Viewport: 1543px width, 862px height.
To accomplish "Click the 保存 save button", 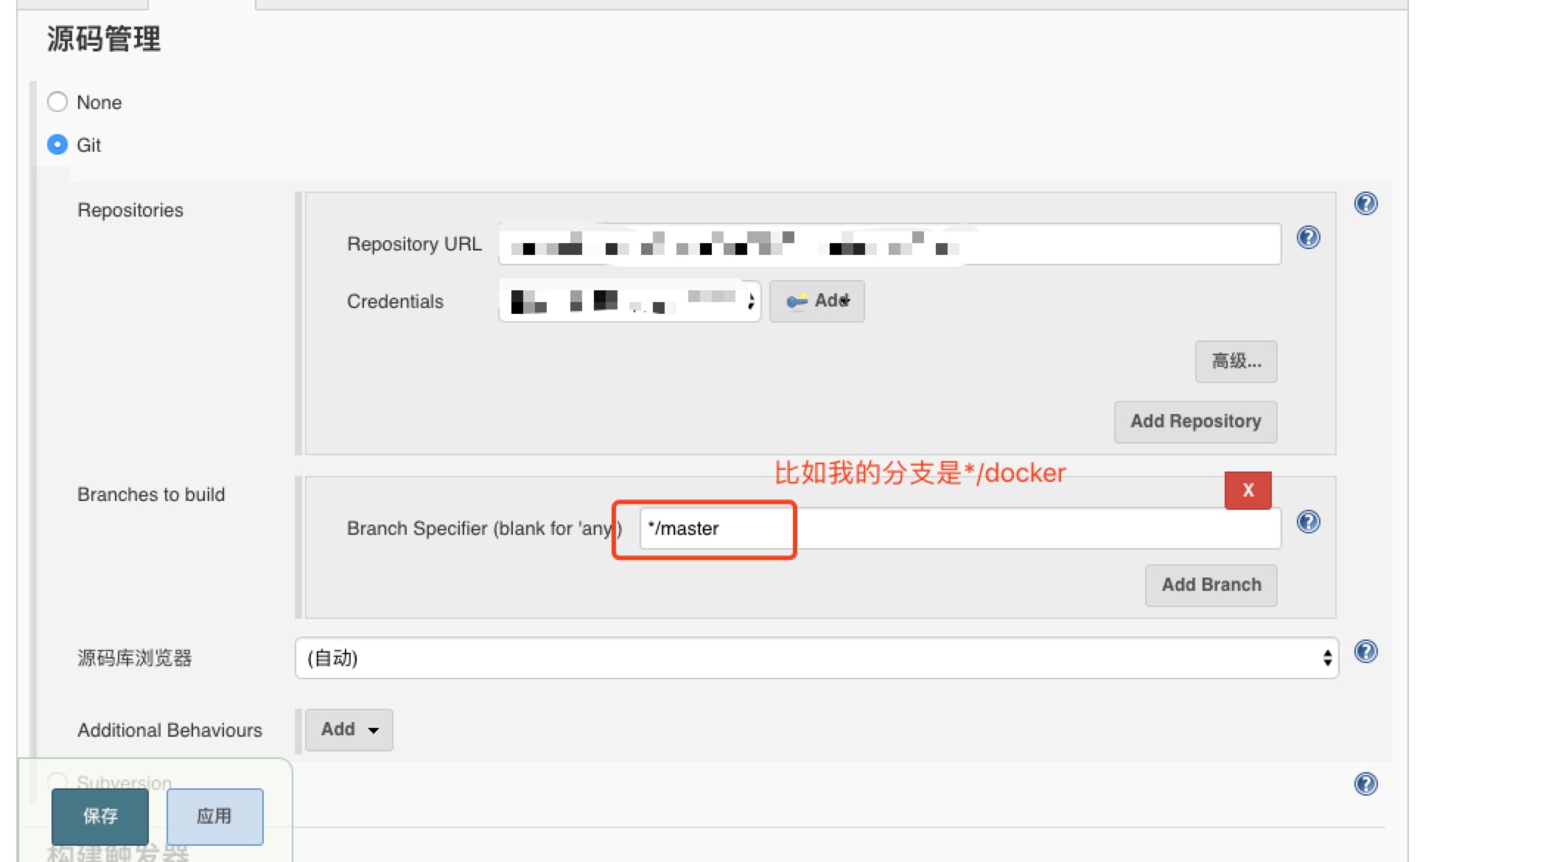I will click(x=99, y=816).
